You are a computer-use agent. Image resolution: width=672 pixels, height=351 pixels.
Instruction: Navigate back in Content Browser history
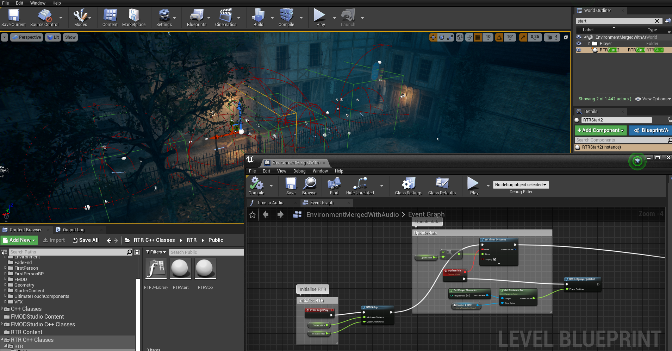[x=109, y=240]
